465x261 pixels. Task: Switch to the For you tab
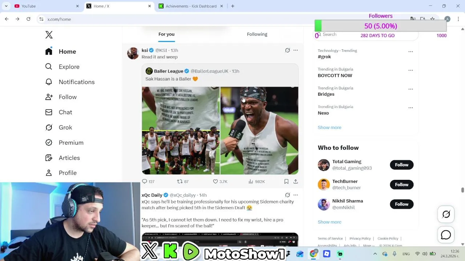point(166,34)
